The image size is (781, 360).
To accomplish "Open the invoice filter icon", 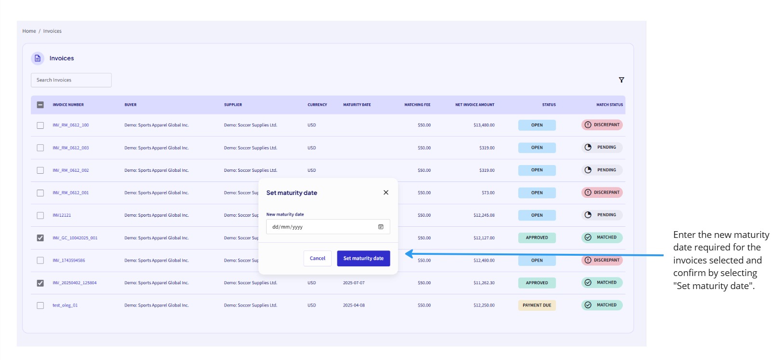I will [x=621, y=80].
